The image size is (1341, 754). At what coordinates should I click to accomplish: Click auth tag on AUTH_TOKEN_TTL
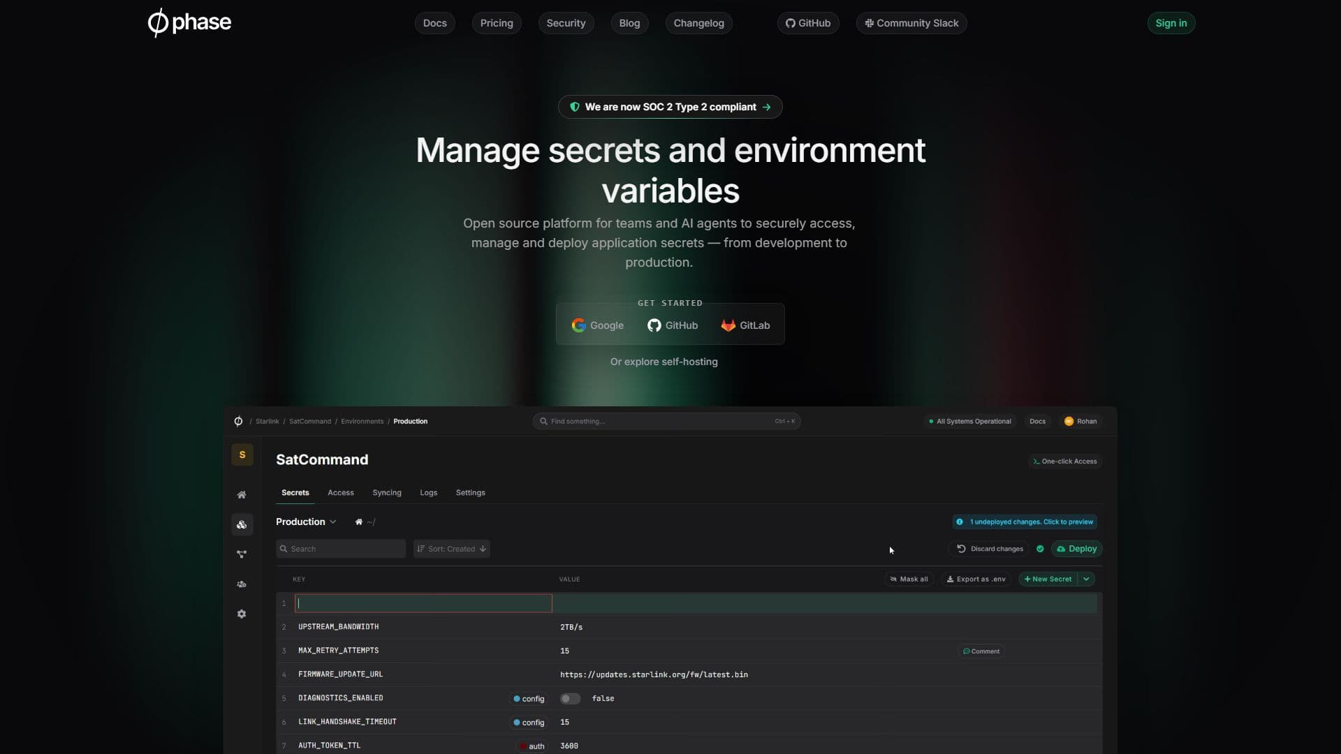[532, 746]
